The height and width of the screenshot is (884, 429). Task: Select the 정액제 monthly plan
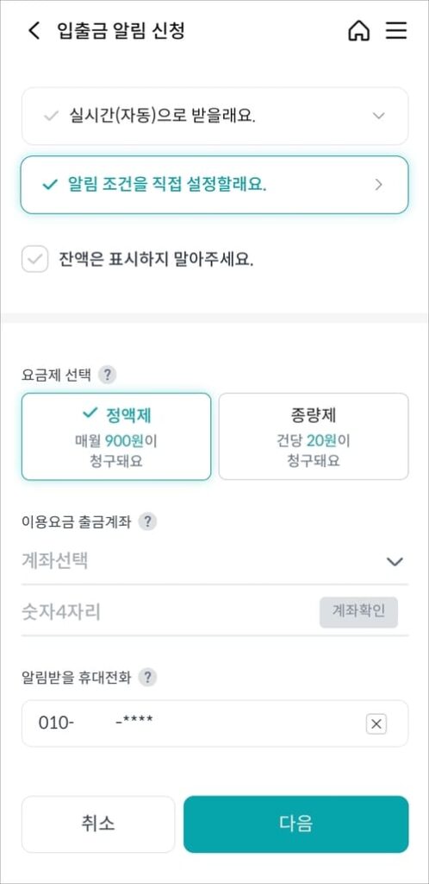click(x=116, y=437)
